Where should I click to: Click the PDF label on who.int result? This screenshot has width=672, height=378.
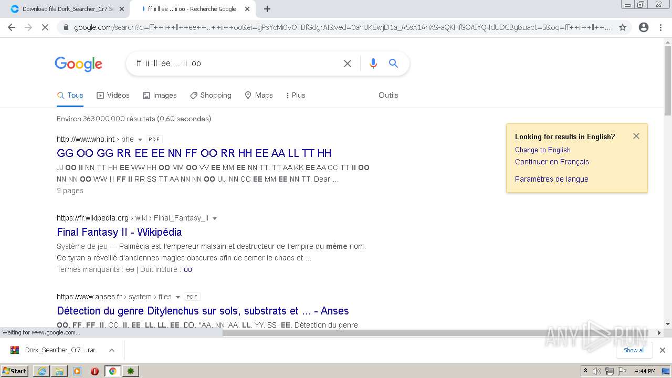pyautogui.click(x=154, y=140)
